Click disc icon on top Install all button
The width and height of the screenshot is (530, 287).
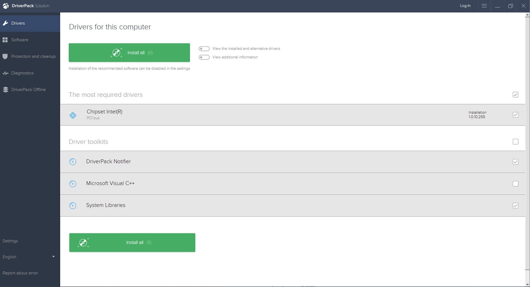tap(116, 53)
